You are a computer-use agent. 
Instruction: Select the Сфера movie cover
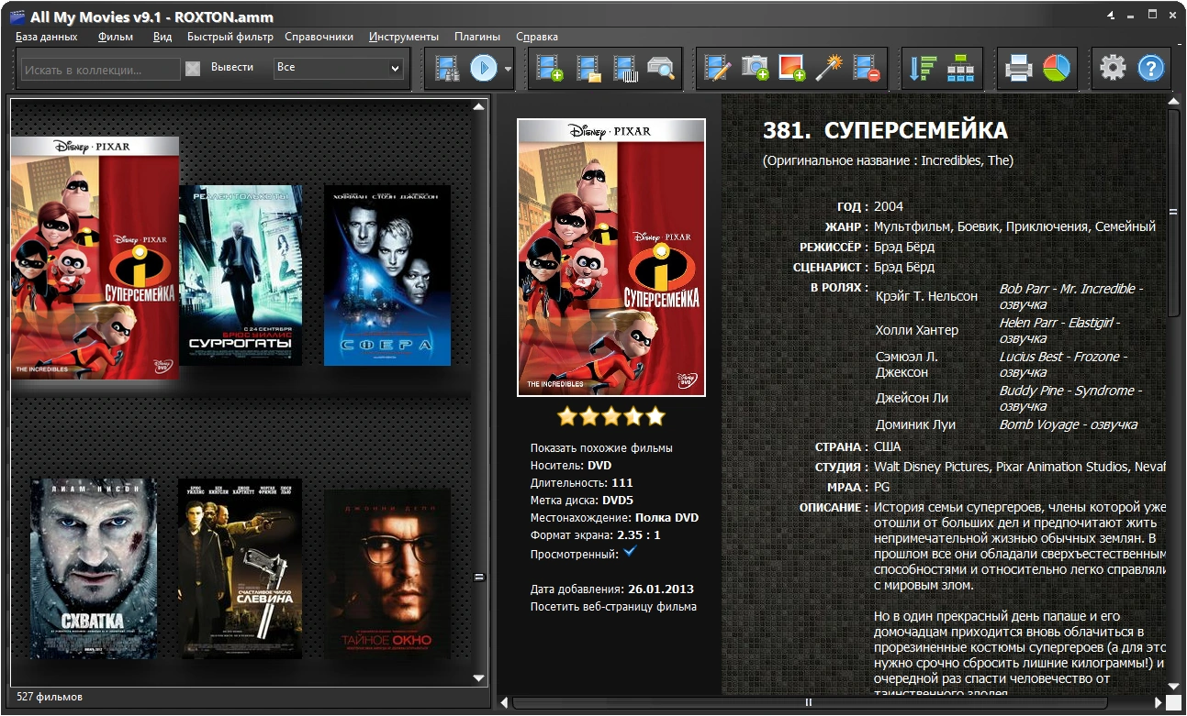(x=387, y=275)
